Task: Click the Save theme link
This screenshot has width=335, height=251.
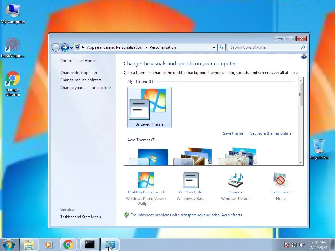Action: (233, 133)
